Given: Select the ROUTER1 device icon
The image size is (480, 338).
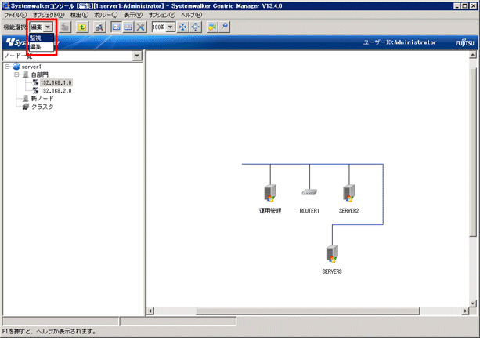Looking at the screenshot, I should tap(309, 192).
